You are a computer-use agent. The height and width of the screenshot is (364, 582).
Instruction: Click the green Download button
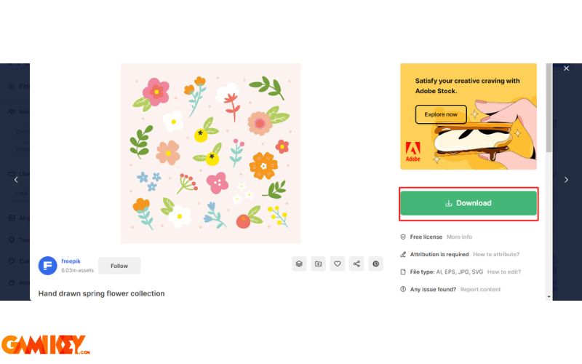[x=469, y=203]
